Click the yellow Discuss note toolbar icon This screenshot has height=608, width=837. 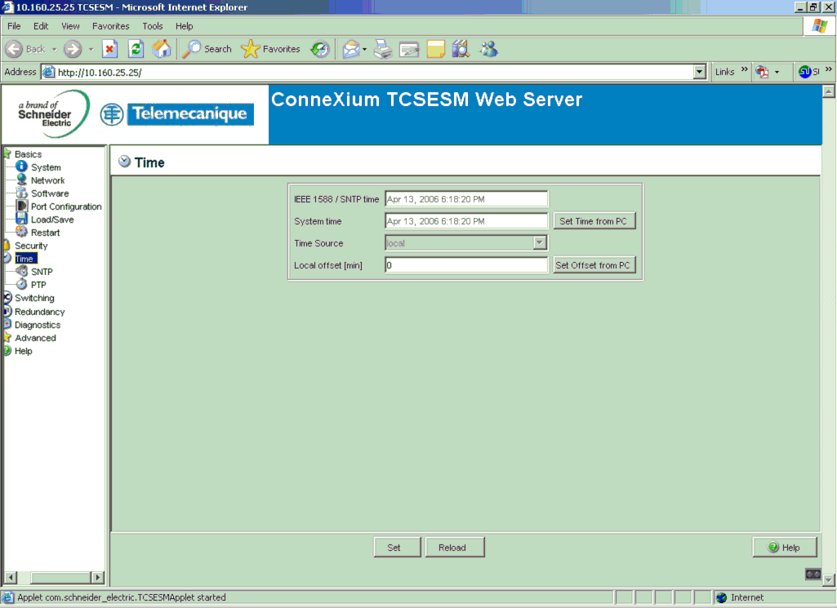coord(435,50)
